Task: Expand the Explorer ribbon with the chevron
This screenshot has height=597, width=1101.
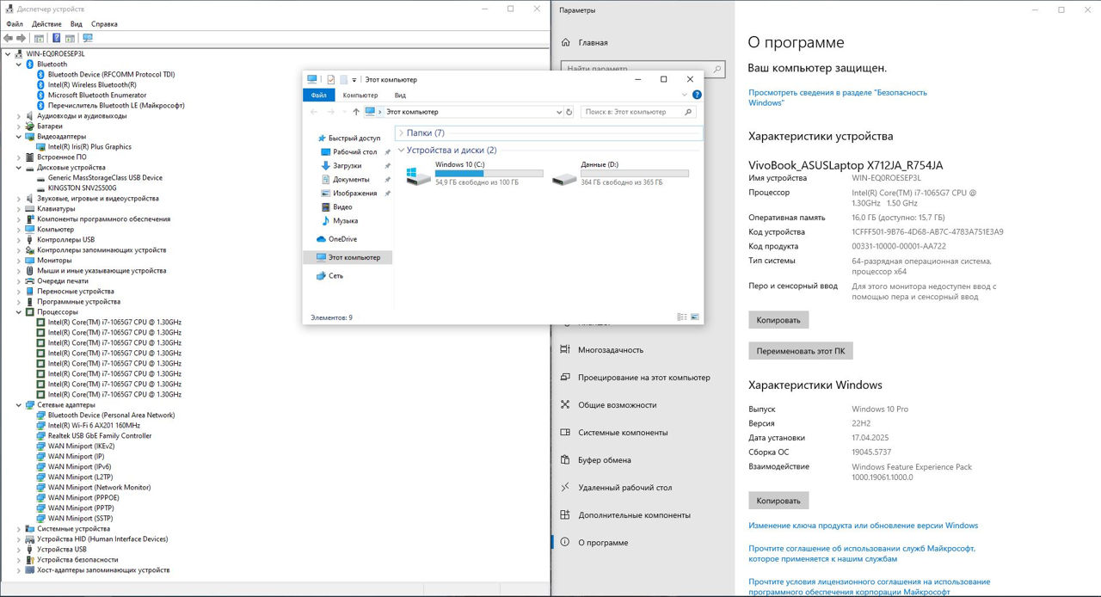Action: click(x=684, y=95)
